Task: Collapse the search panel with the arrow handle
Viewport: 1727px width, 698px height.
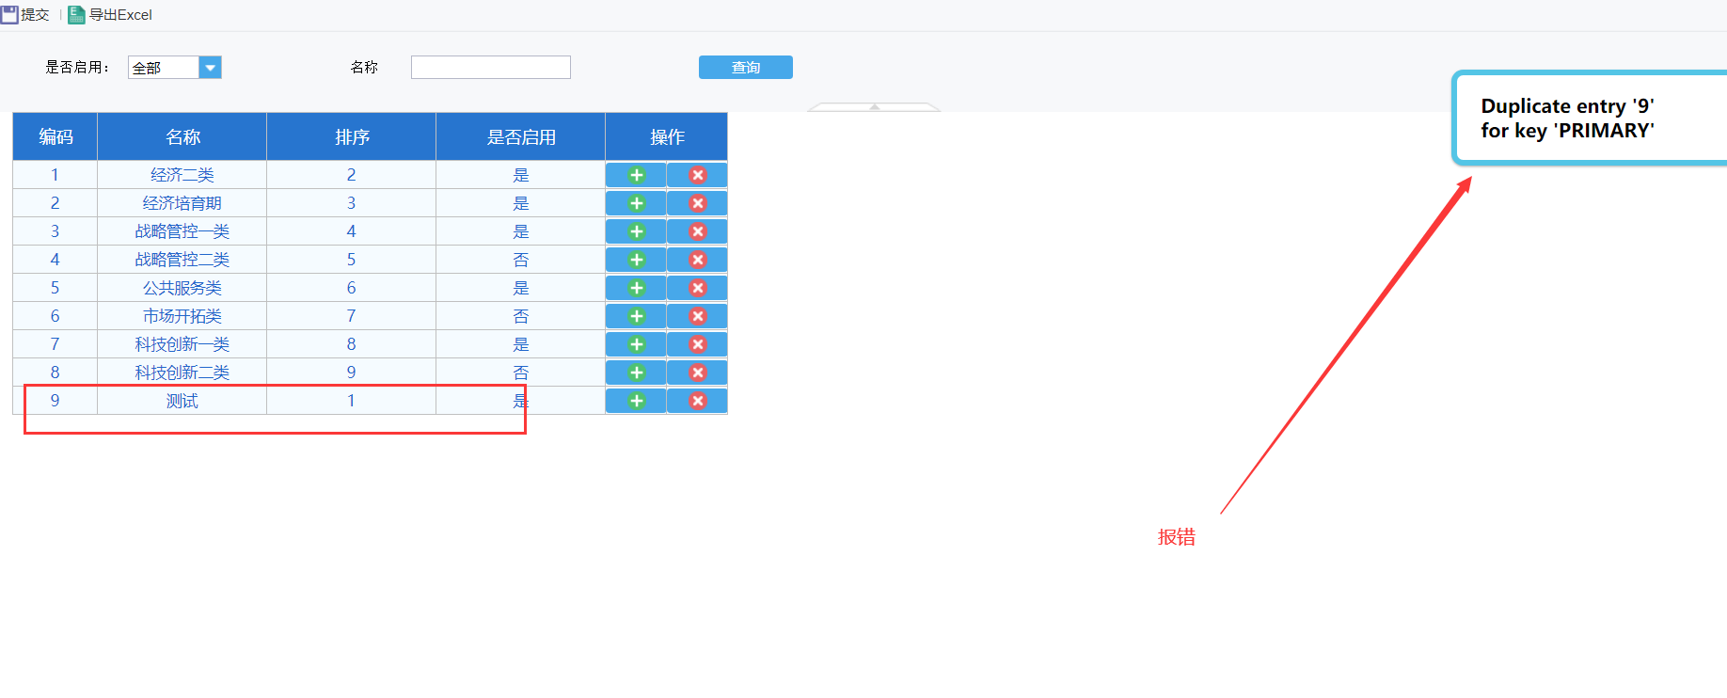Action: tap(874, 107)
